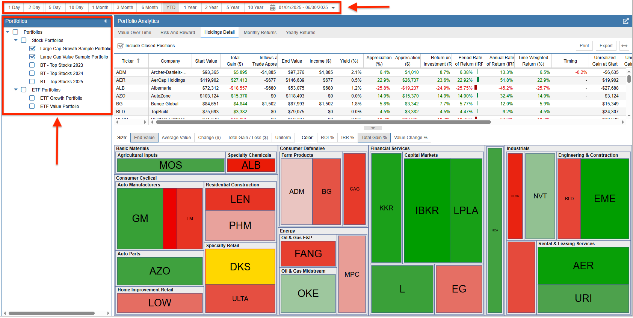Uncheck Large Cap Value Sample Portfolio

tap(32, 57)
